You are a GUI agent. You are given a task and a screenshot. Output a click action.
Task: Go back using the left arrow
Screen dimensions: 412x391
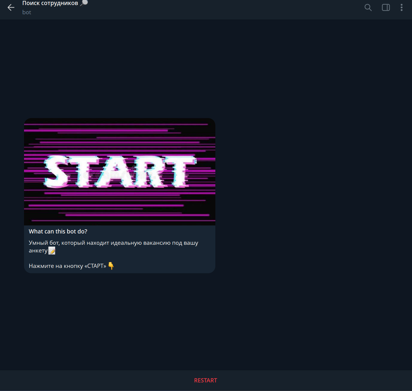coord(11,7)
